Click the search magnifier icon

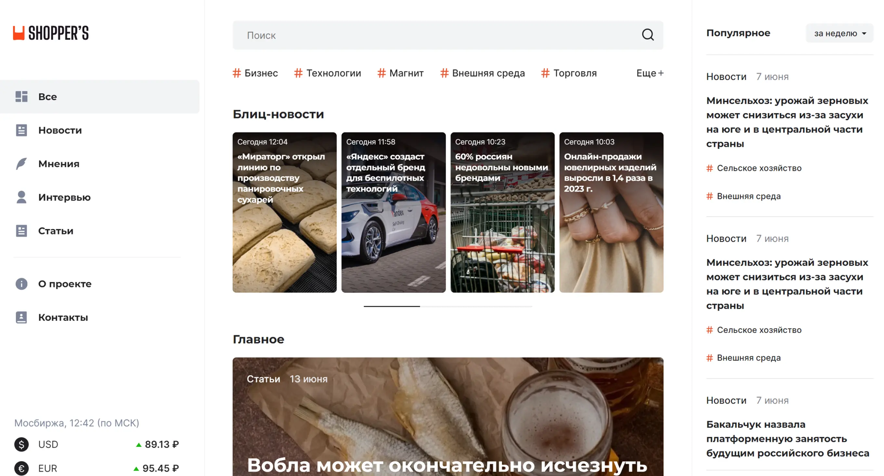tap(647, 35)
